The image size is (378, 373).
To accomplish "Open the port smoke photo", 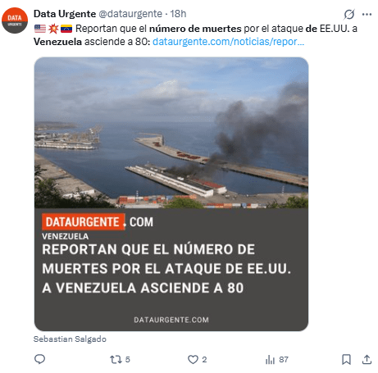I will pos(171,133).
